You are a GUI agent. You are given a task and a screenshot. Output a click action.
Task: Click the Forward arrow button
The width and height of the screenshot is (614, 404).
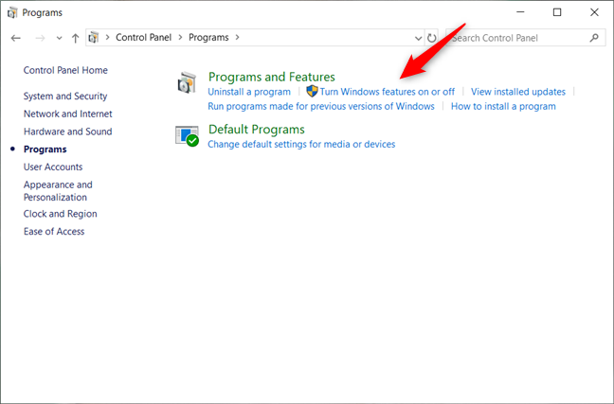(40, 38)
